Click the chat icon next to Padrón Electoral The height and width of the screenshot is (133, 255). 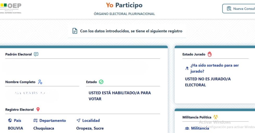tap(36, 54)
